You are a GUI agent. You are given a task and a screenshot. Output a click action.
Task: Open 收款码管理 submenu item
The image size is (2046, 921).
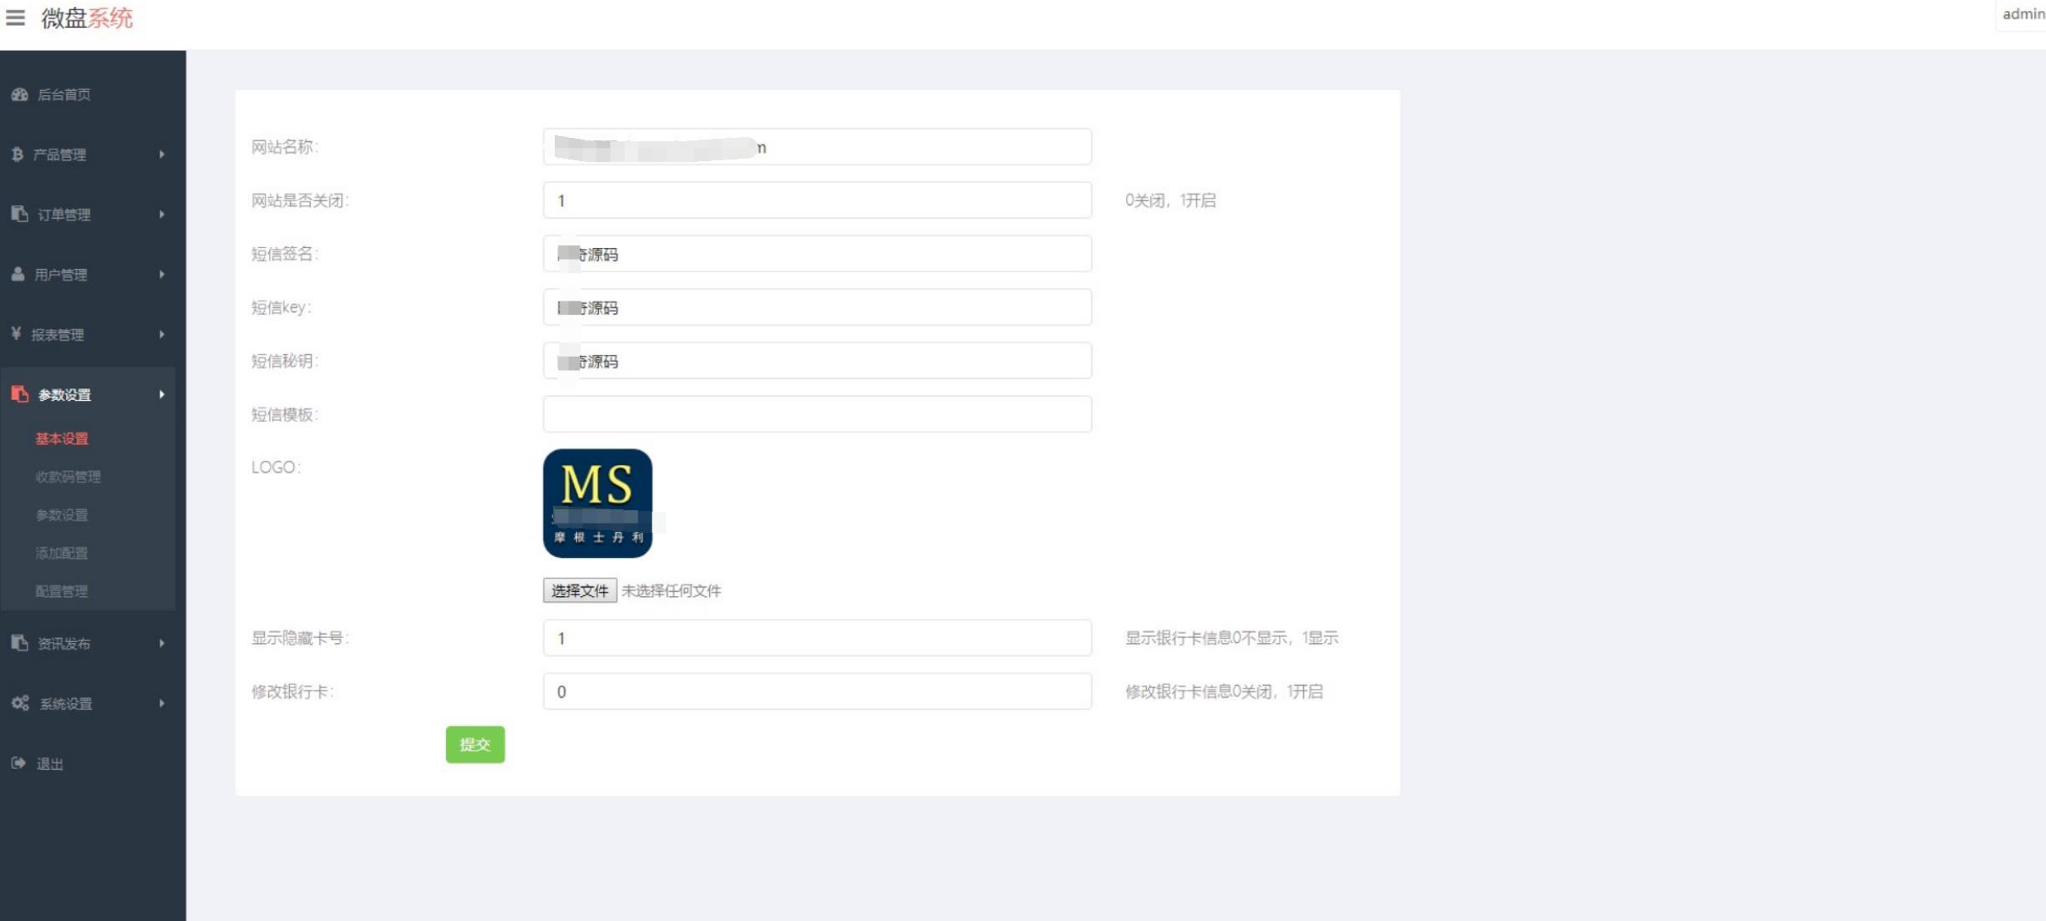point(68,477)
